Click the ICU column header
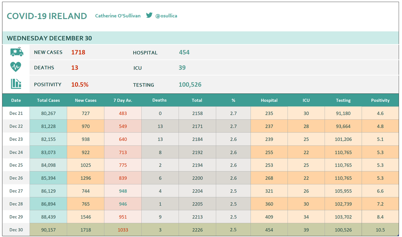The height and width of the screenshot is (237, 402). pos(306,100)
